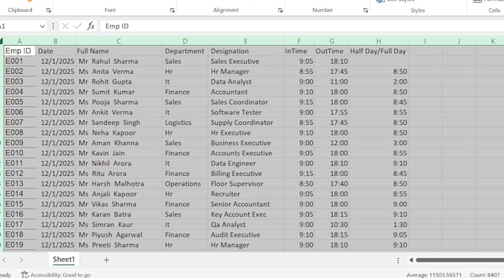This screenshot has width=504, height=278.
Task: Select the Logistics department cell
Action: click(x=185, y=123)
